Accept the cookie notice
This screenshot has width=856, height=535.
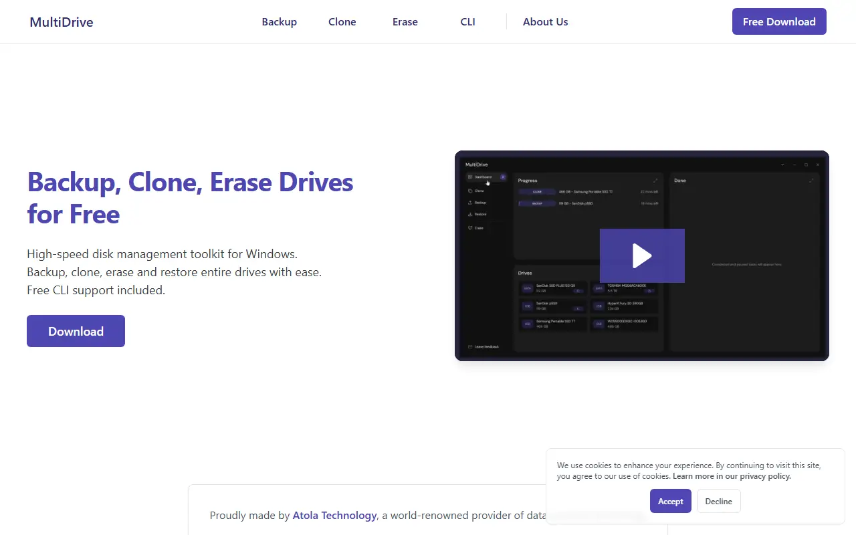pos(671,501)
